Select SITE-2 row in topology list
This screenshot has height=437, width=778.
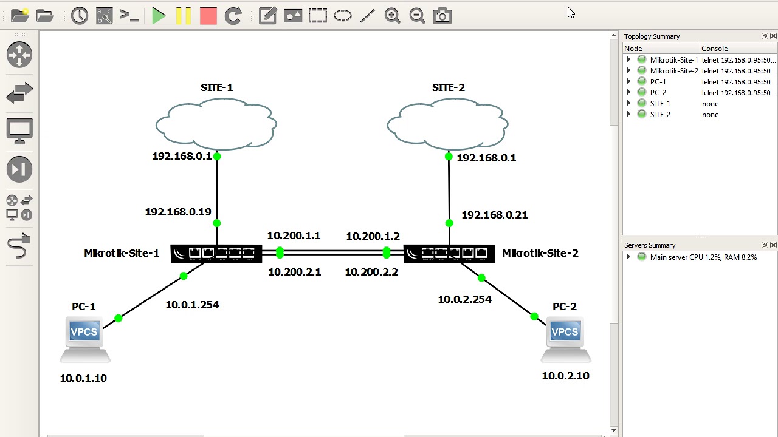[x=700, y=115]
